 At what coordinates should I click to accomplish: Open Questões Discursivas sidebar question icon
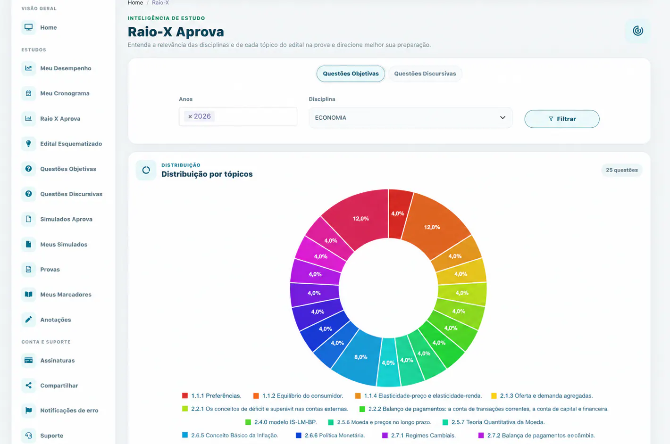(28, 194)
